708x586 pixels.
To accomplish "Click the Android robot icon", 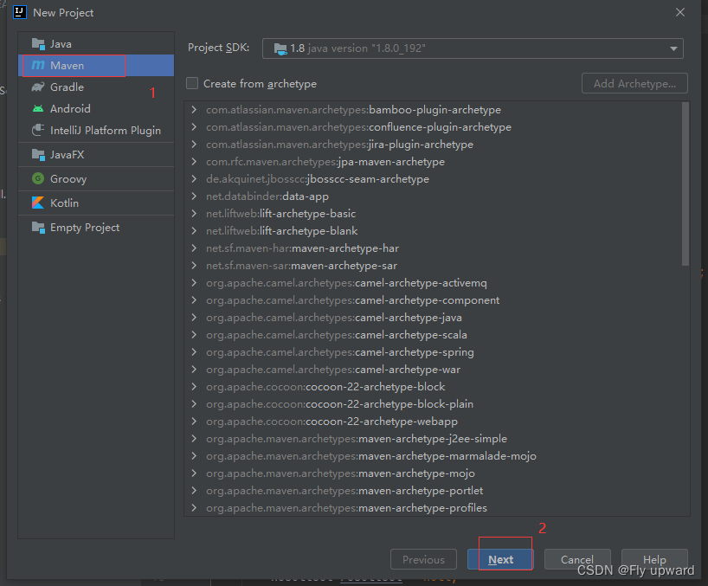I will click(x=38, y=109).
